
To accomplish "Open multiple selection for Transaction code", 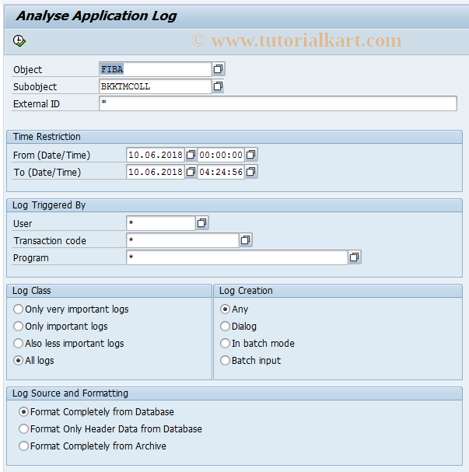I will pyautogui.click(x=245, y=240).
